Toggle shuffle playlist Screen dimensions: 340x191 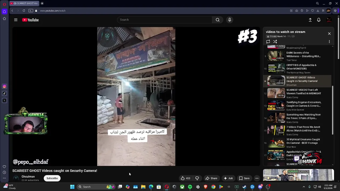(275, 42)
